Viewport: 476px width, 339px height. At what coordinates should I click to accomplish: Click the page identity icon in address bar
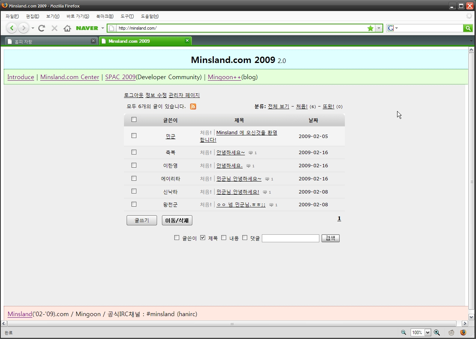point(112,28)
